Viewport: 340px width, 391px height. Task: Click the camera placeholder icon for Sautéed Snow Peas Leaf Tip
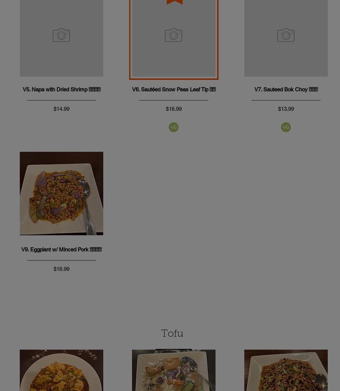point(174,35)
